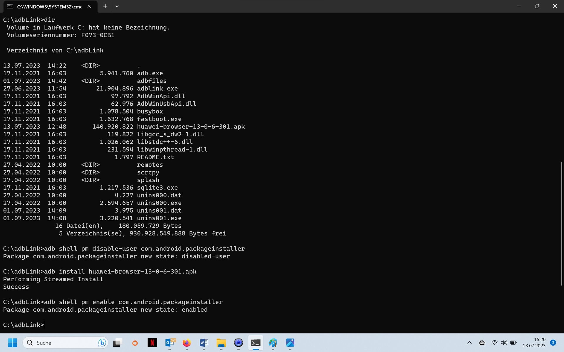Select the C:\WINDOWS\SYSTEM32\cmd tab

click(48, 6)
